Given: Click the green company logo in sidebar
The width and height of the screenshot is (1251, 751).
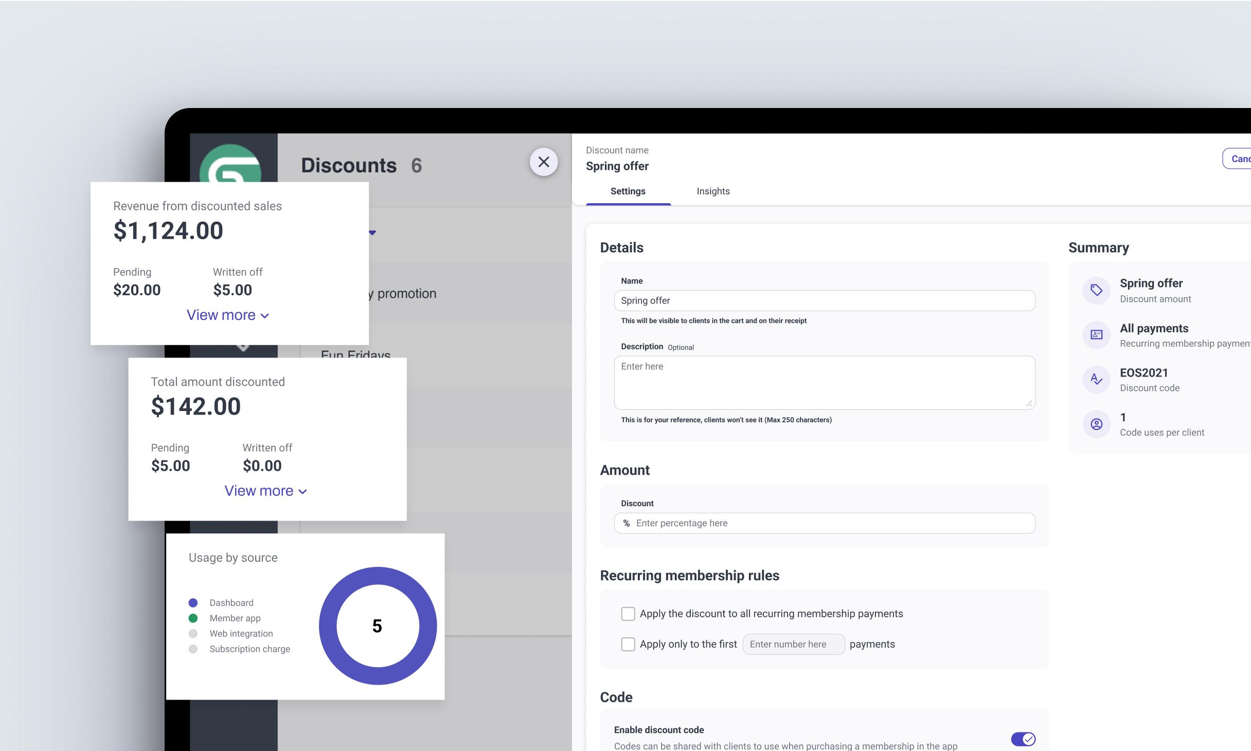Looking at the screenshot, I should 230,164.
